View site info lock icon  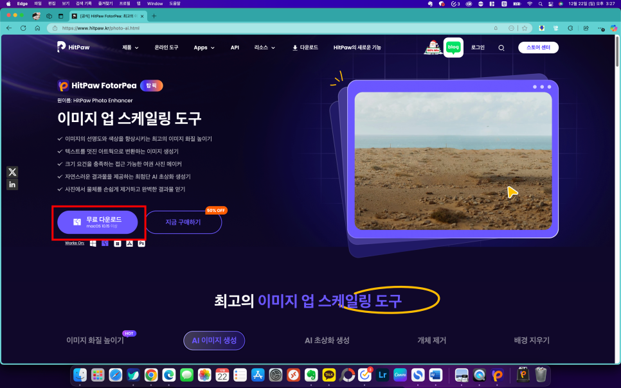coord(55,28)
